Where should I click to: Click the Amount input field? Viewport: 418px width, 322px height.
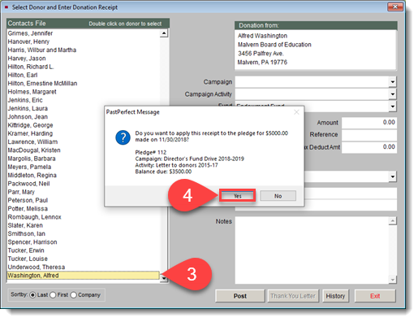(x=369, y=123)
